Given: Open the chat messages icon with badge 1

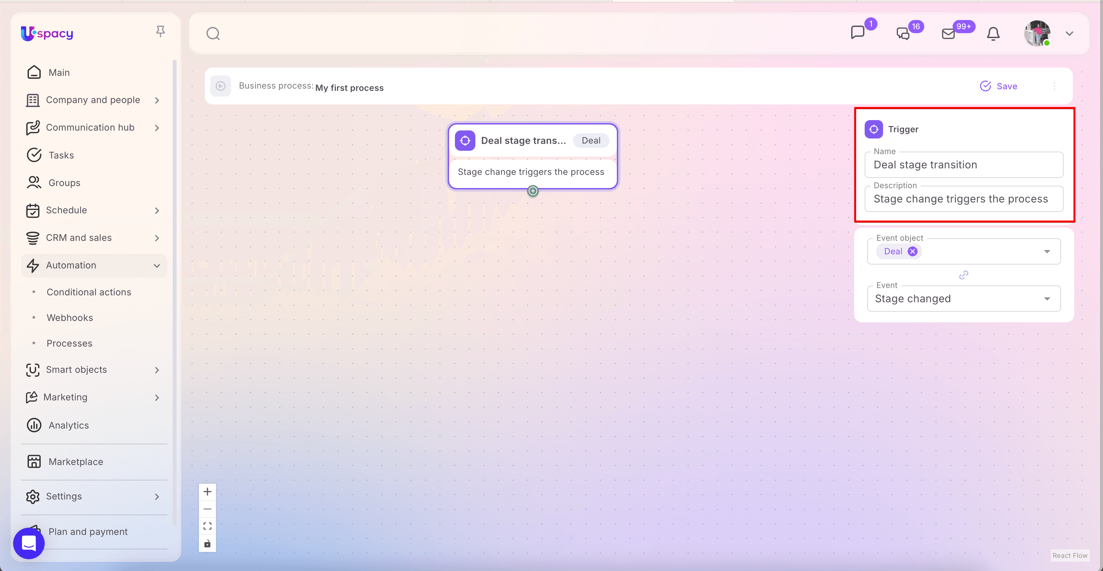Looking at the screenshot, I should point(857,32).
